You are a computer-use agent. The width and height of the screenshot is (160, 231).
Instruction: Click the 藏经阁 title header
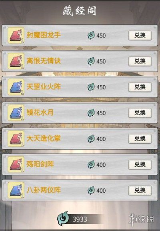pyautogui.click(x=79, y=11)
